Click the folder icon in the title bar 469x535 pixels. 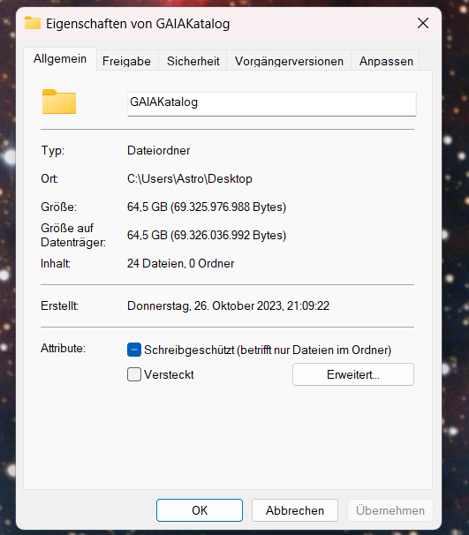point(33,23)
